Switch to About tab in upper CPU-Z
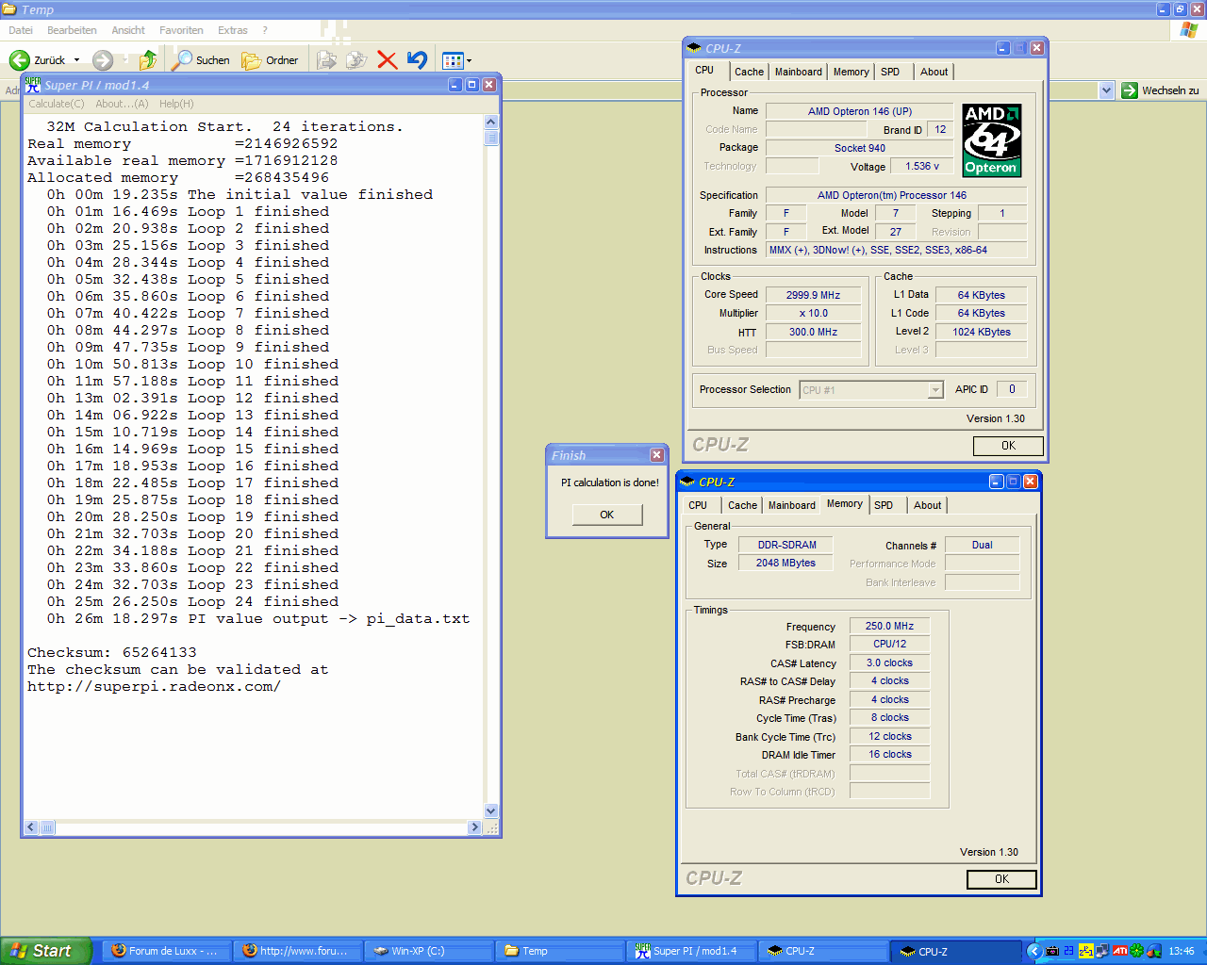The height and width of the screenshot is (965, 1207). click(x=934, y=72)
